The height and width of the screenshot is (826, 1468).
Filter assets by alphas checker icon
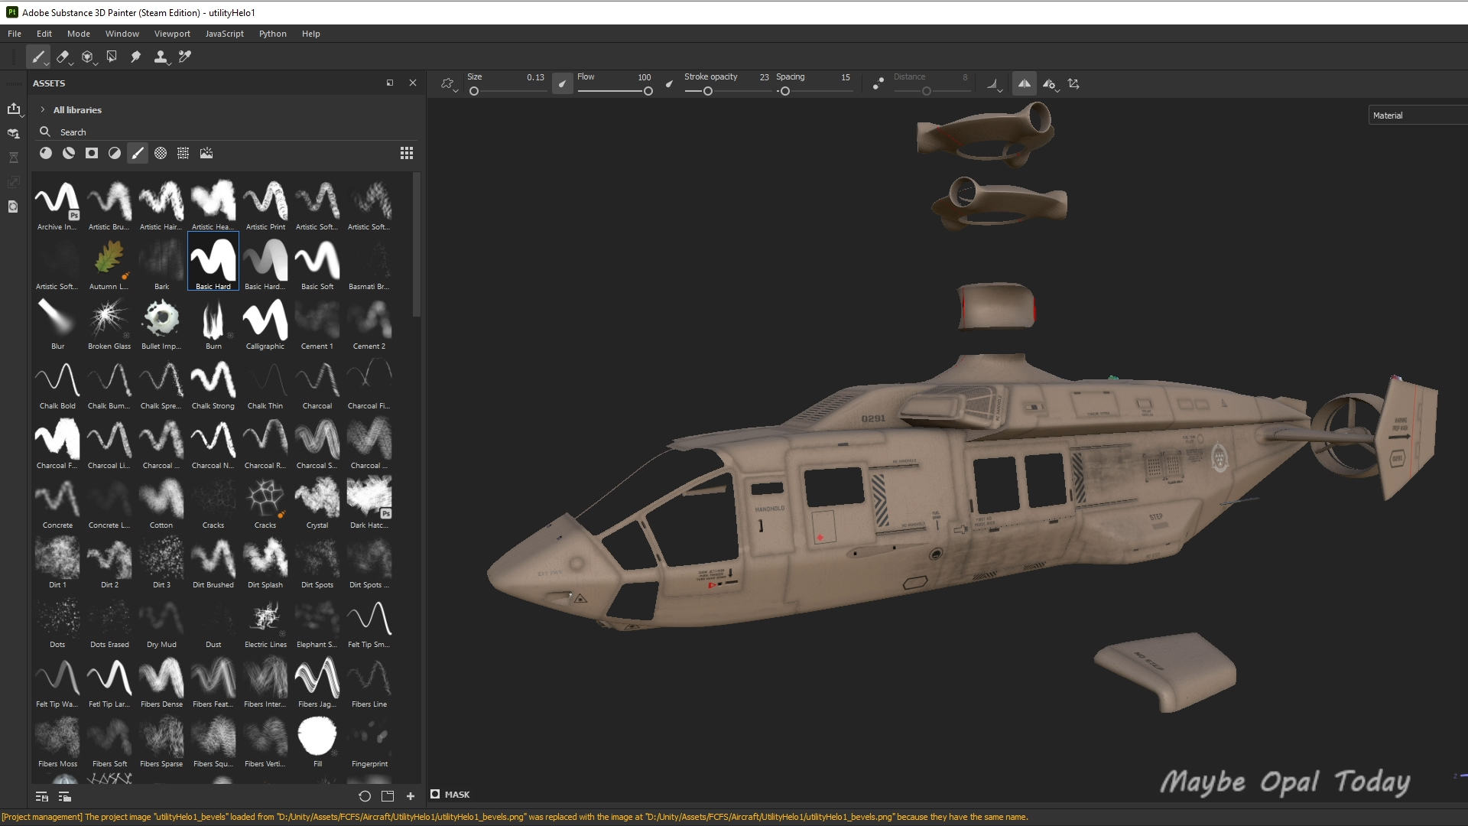[x=161, y=153]
